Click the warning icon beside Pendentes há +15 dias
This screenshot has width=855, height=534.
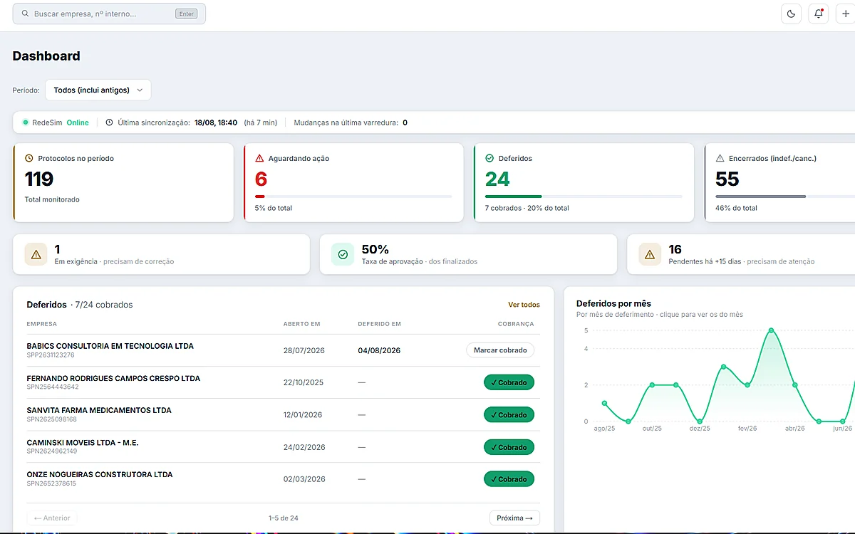(x=650, y=254)
